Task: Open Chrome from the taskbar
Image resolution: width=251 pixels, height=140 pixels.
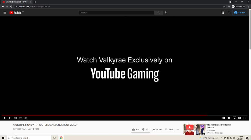Action: 61,138
